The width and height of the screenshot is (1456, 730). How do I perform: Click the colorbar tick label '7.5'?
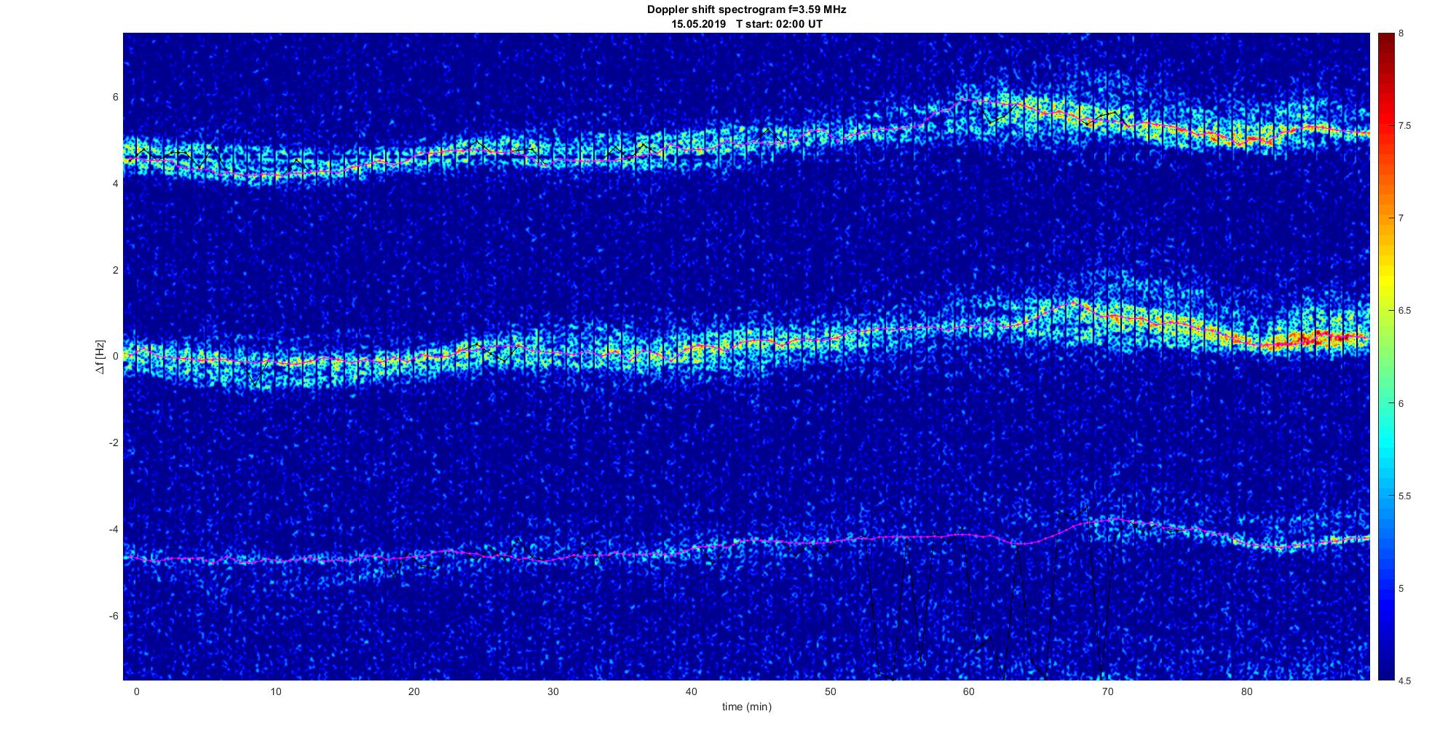(x=1405, y=126)
